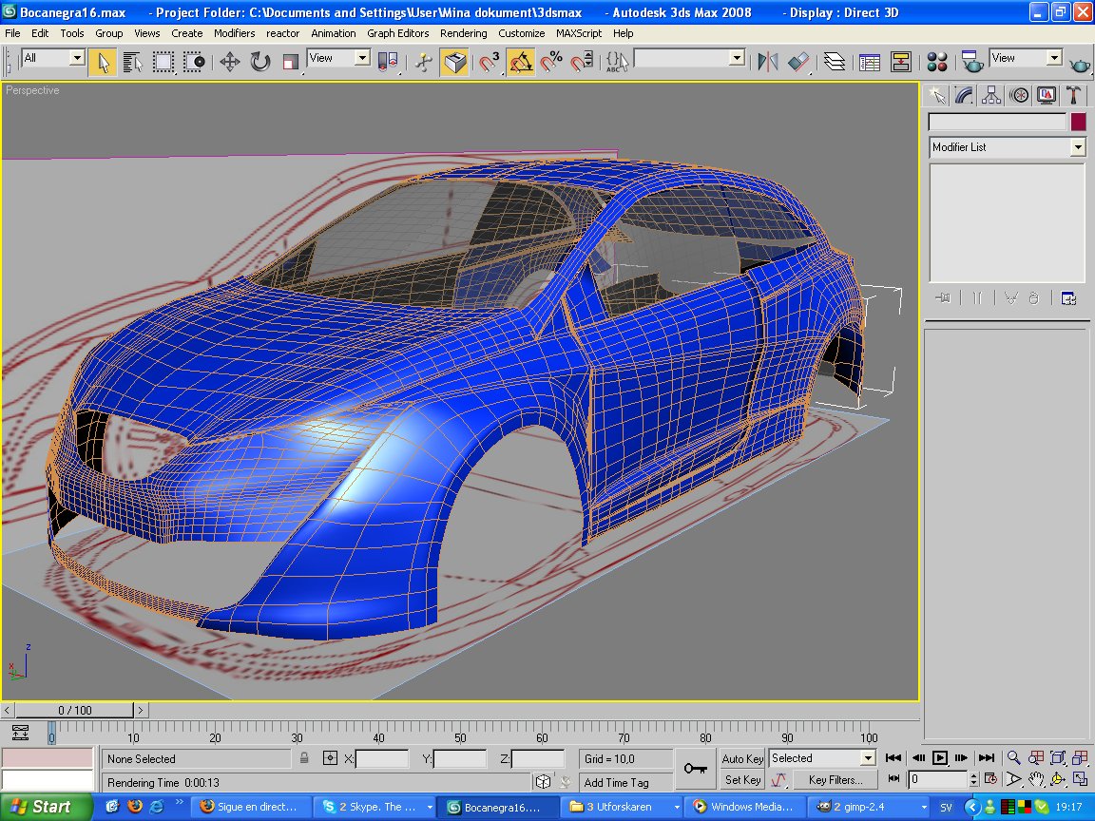This screenshot has height=821, width=1095.
Task: Toggle Auto Key animation mode
Action: [742, 758]
